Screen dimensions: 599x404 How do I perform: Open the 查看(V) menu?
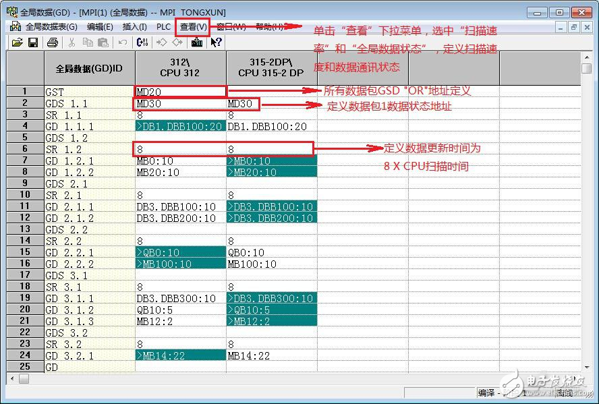193,27
